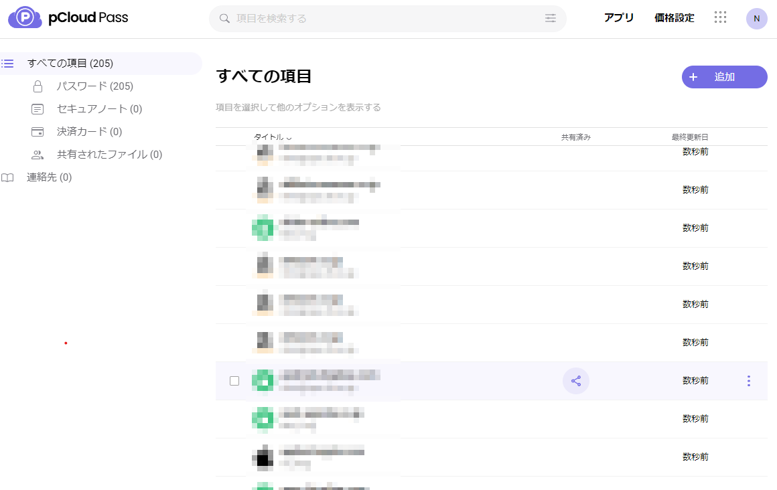
Task: Open the search filter options icon
Action: click(x=551, y=18)
